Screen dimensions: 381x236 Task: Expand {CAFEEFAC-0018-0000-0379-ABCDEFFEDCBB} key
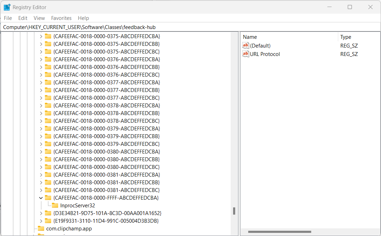pos(41,136)
